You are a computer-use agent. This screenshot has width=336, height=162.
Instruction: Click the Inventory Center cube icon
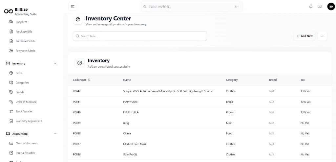pyautogui.click(x=78, y=19)
